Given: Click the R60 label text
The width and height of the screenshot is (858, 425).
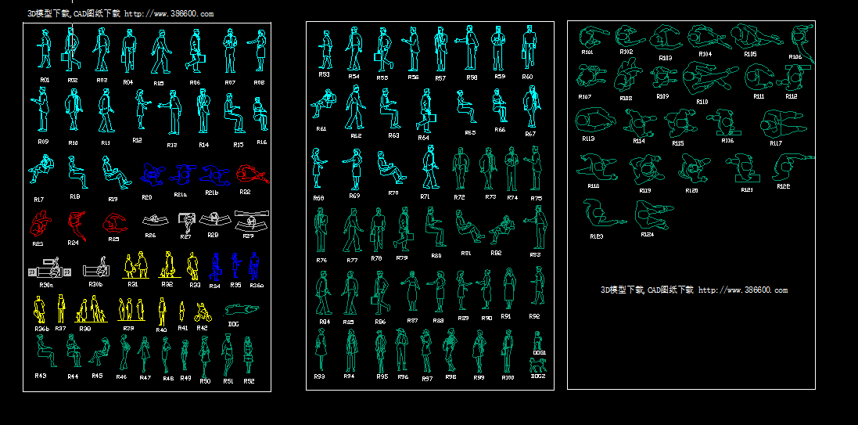Looking at the screenshot, I should point(527,77).
